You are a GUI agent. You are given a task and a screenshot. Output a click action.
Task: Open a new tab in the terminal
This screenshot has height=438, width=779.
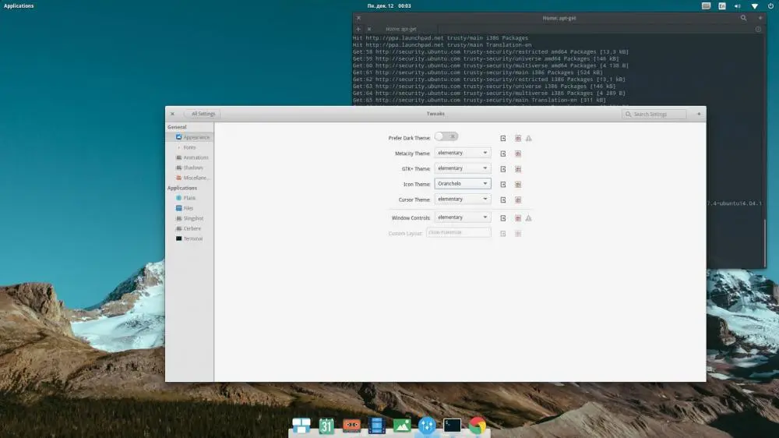click(x=358, y=29)
